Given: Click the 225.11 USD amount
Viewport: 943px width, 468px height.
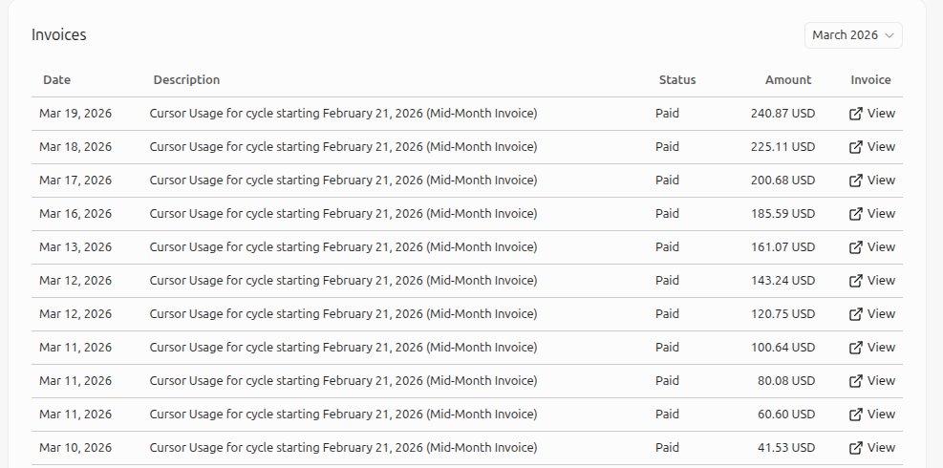Looking at the screenshot, I should click(783, 147).
